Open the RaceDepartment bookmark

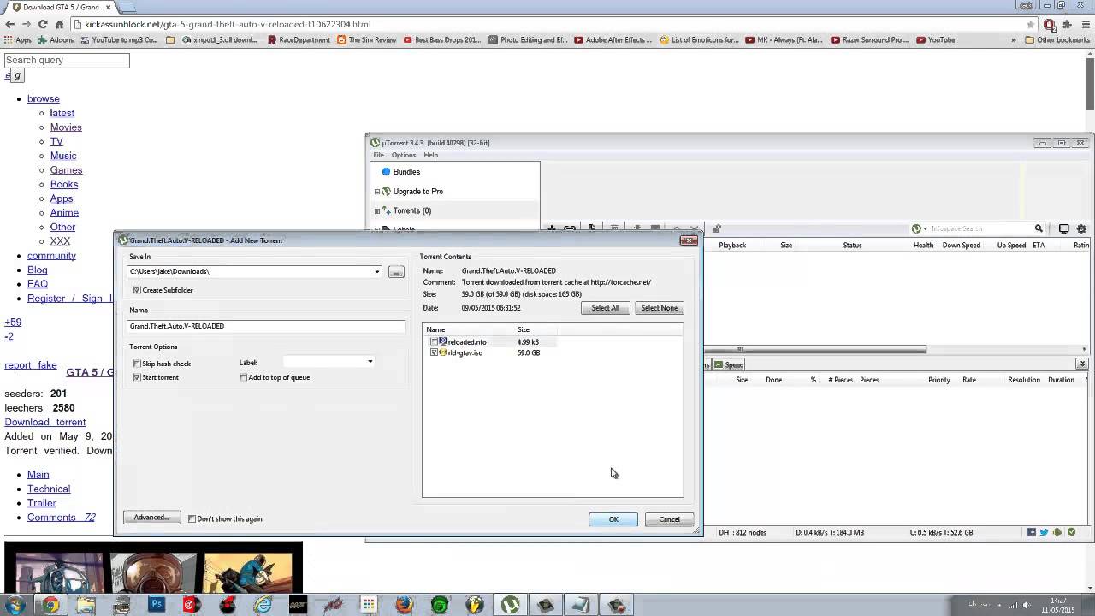point(299,39)
